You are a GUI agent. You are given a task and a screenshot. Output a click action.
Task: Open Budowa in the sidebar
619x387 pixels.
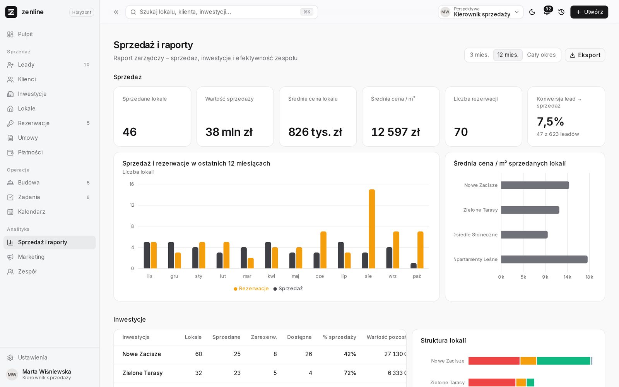50,183
